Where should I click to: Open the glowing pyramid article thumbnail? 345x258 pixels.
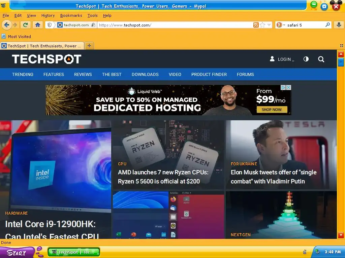click(281, 215)
